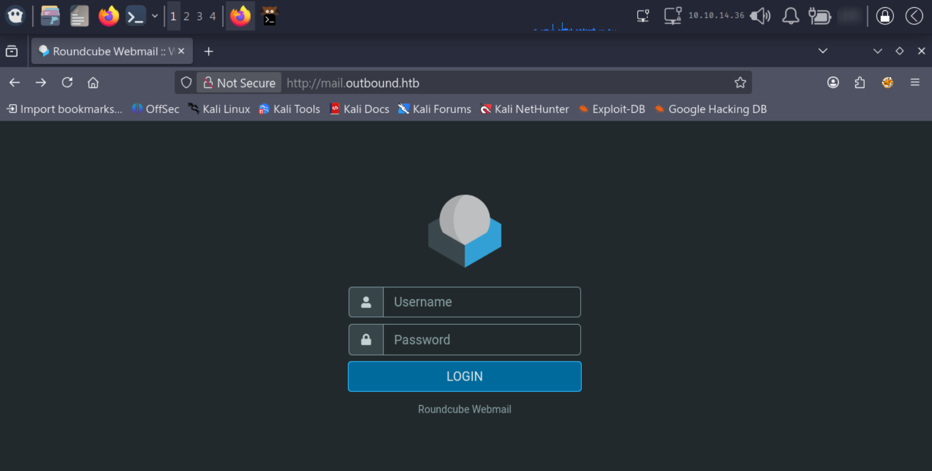The image size is (932, 471).
Task: Select the terminal window in the taskbar
Action: (x=270, y=16)
